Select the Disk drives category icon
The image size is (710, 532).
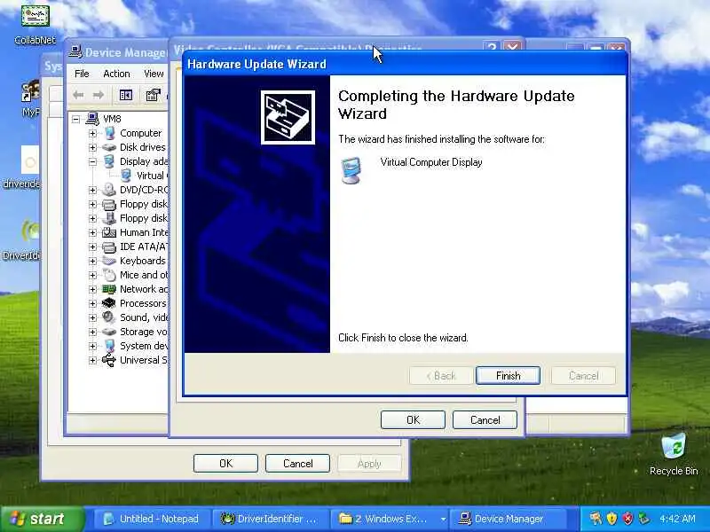coord(109,147)
